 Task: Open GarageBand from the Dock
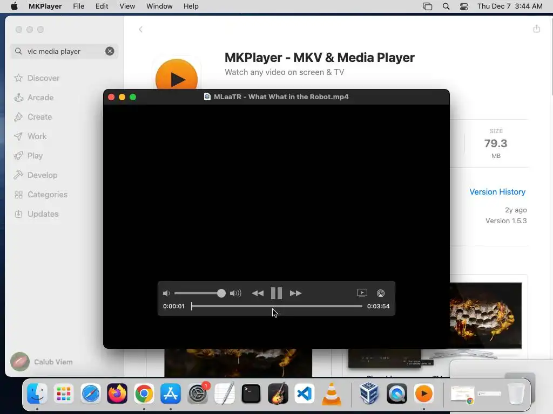tap(278, 394)
